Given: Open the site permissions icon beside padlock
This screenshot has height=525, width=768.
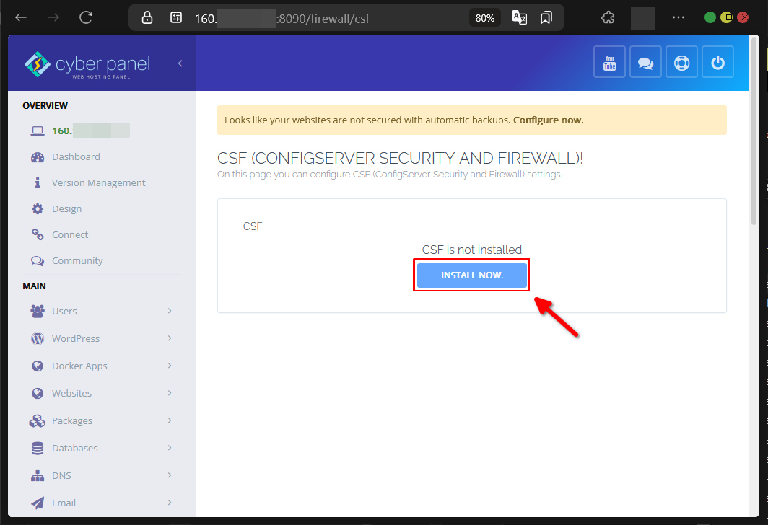Looking at the screenshot, I should 176,18.
